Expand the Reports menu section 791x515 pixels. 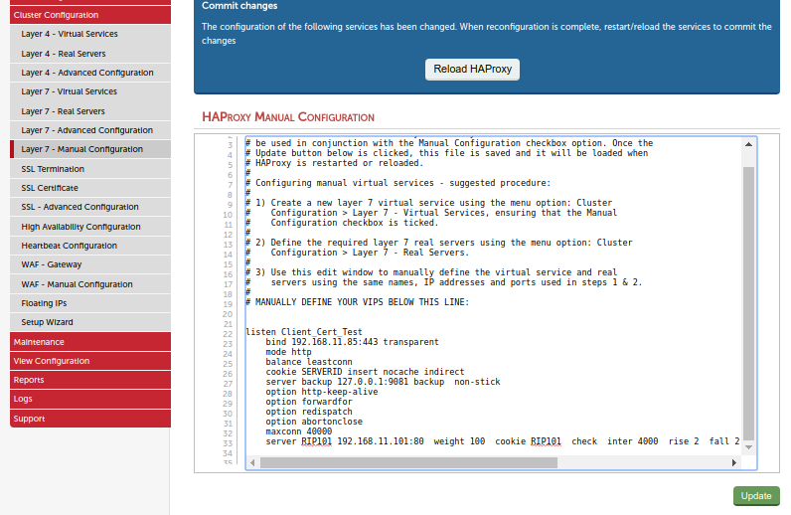(90, 380)
